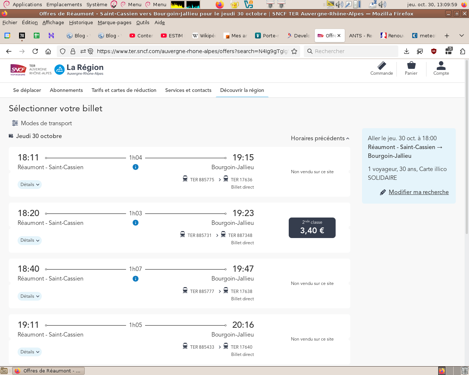Expand Détails for the 18:11 train

(x=30, y=185)
